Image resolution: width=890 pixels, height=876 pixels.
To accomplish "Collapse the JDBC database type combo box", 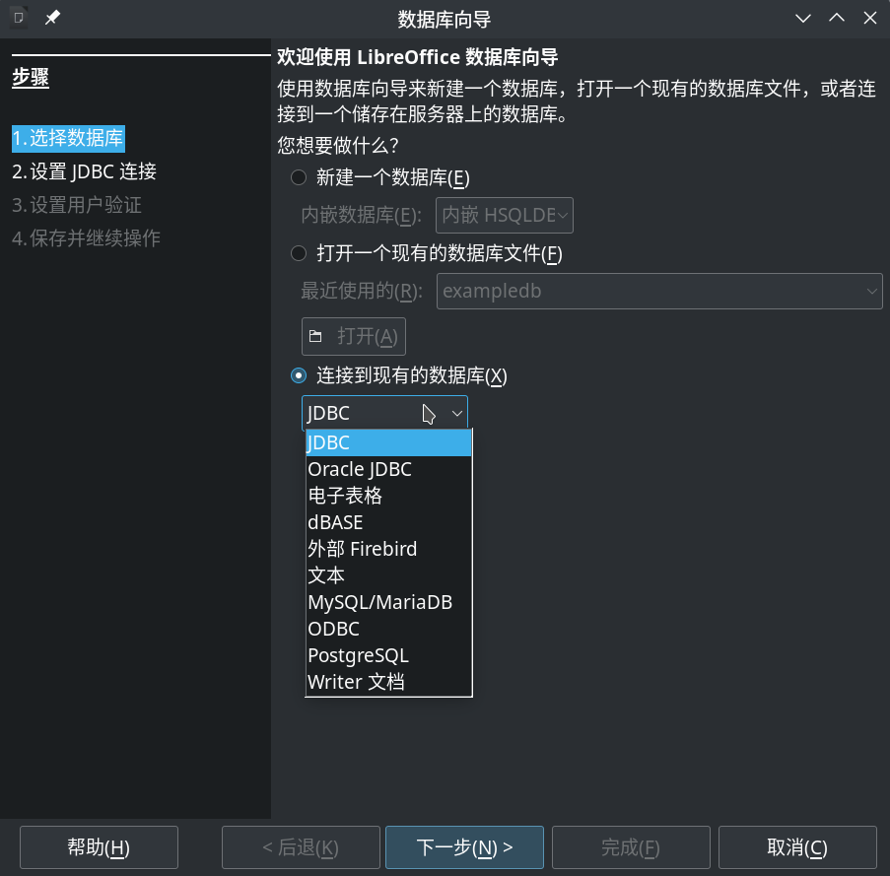I will [384, 413].
